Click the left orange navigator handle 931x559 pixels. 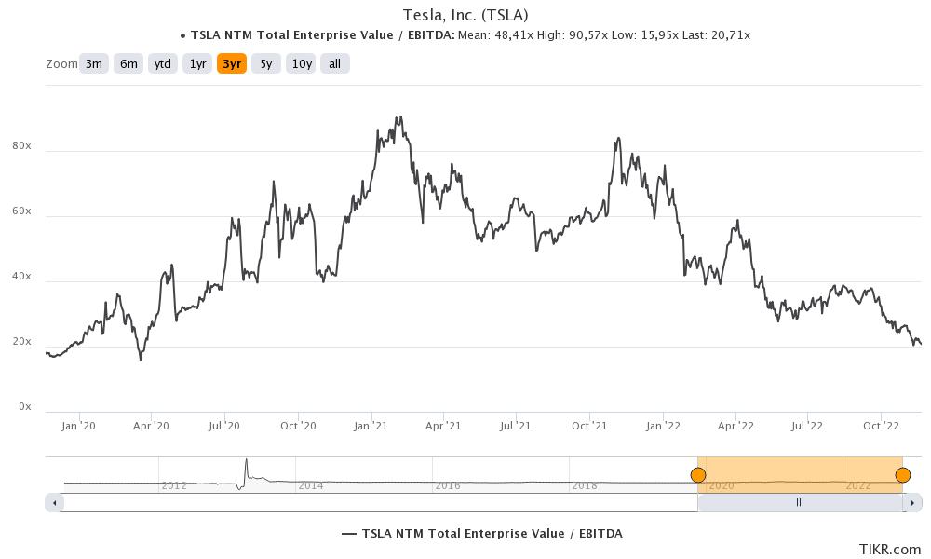[x=697, y=475]
